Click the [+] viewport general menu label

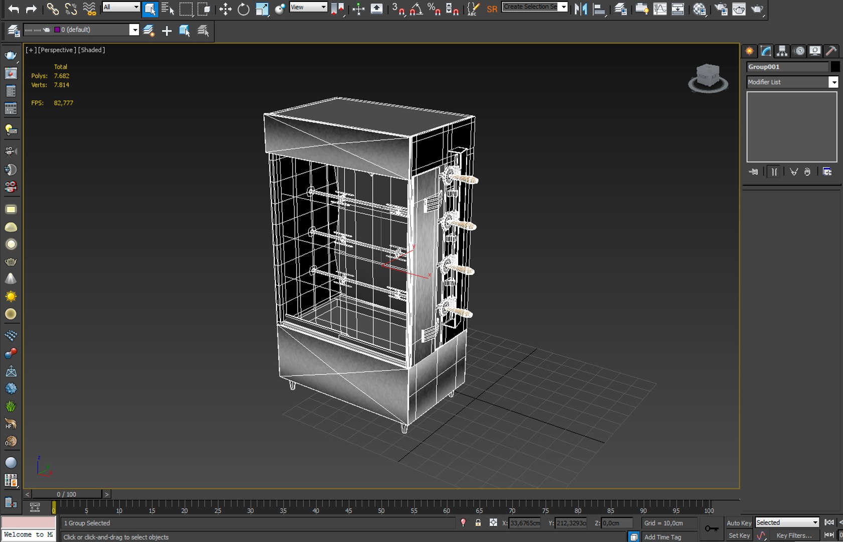pyautogui.click(x=31, y=50)
